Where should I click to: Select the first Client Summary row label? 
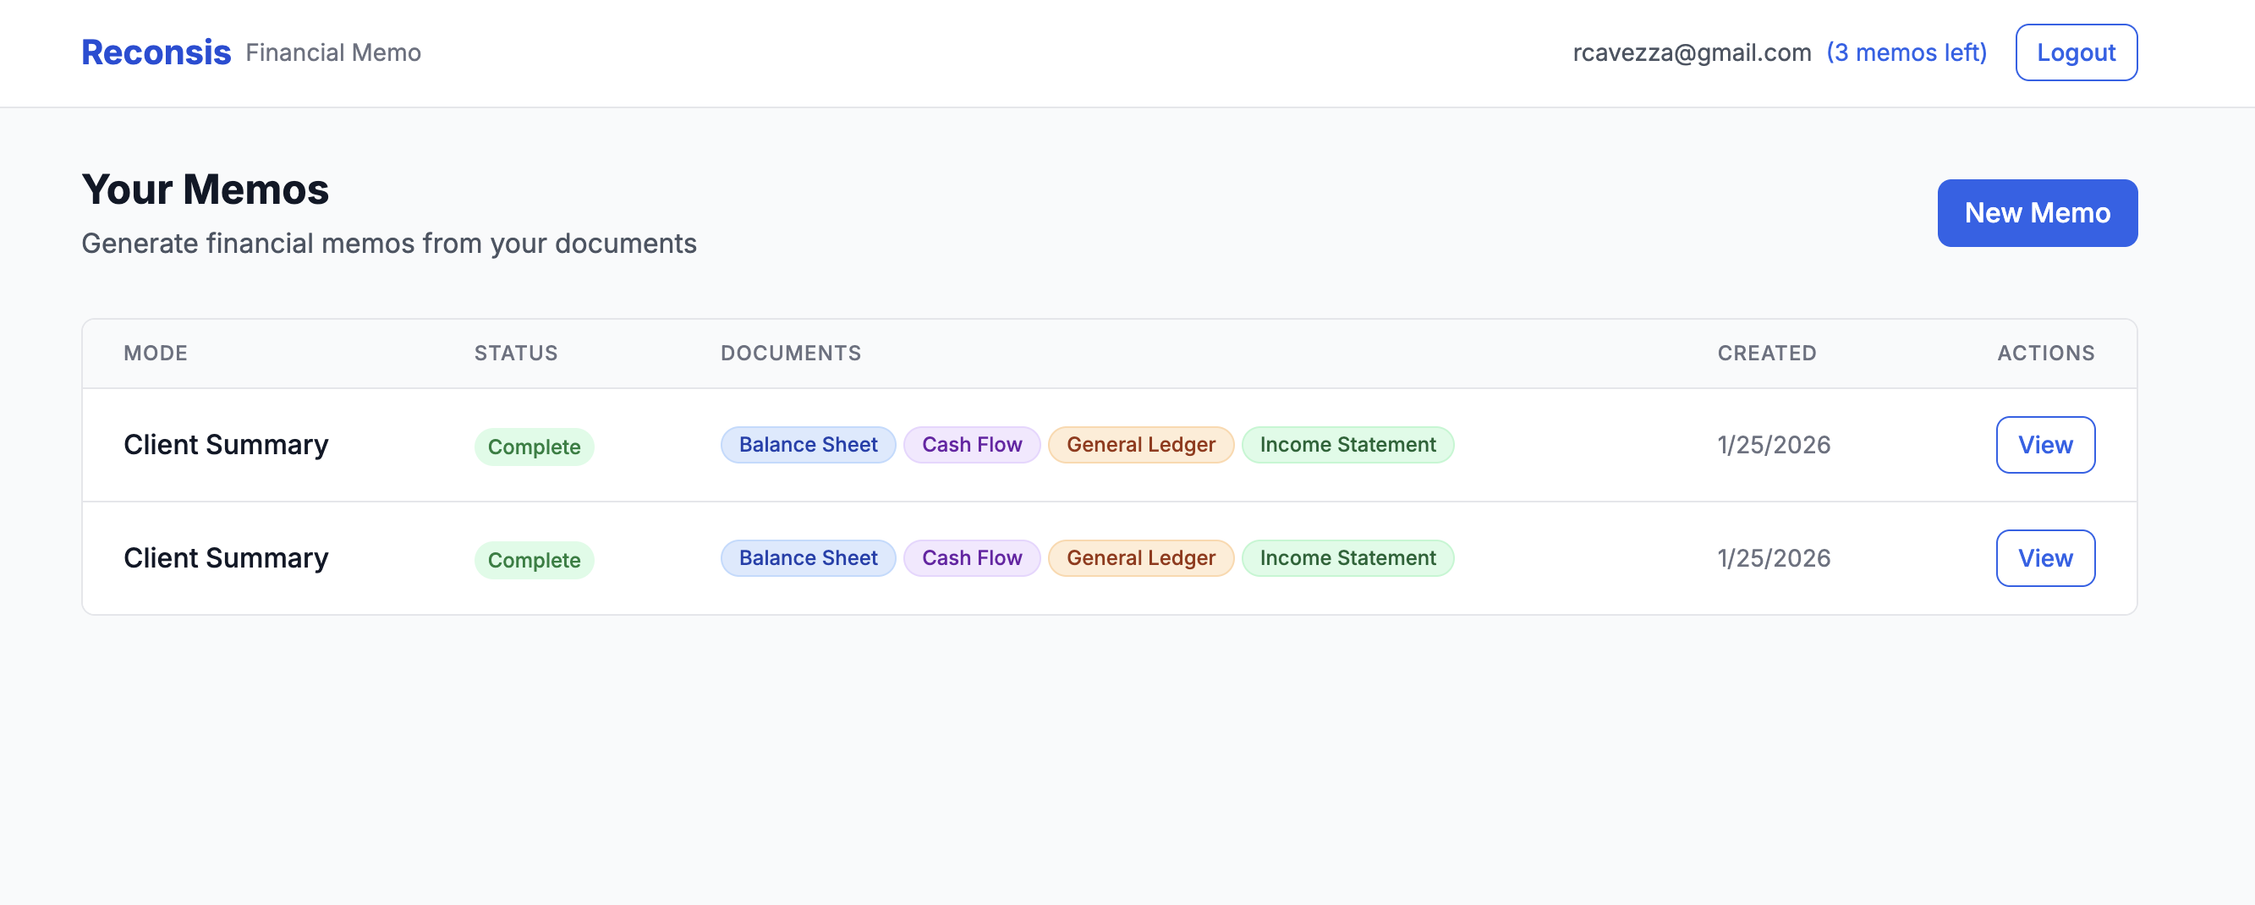tap(226, 445)
